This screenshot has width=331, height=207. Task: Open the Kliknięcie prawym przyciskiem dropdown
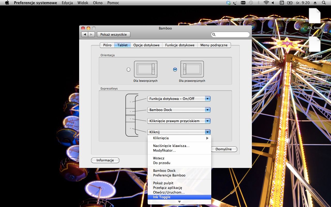(x=179, y=121)
